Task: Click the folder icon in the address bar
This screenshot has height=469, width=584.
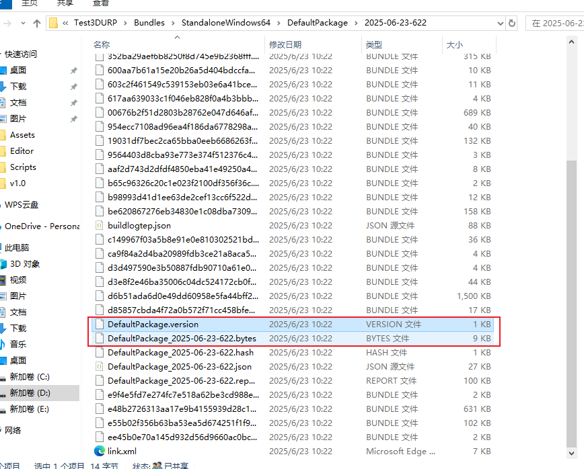Action: coord(52,22)
